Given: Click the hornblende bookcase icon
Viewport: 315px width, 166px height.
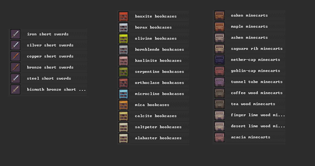Looking at the screenshot, I should (123, 49).
